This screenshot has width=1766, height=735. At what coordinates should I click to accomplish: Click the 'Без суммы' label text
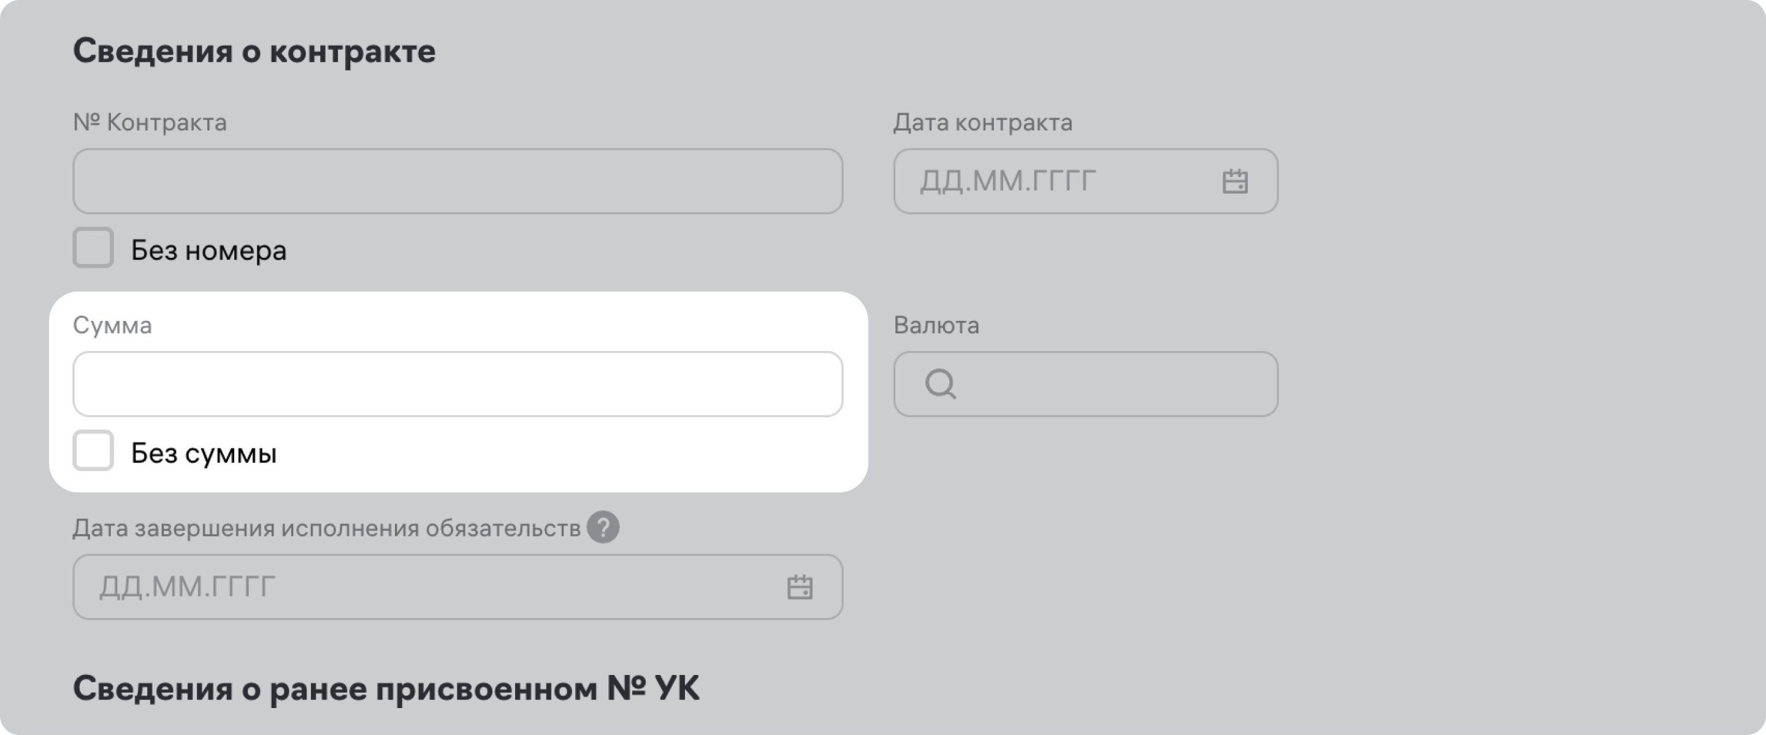tap(204, 453)
